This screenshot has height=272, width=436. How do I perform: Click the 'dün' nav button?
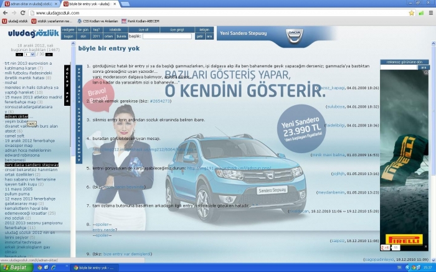point(83,36)
